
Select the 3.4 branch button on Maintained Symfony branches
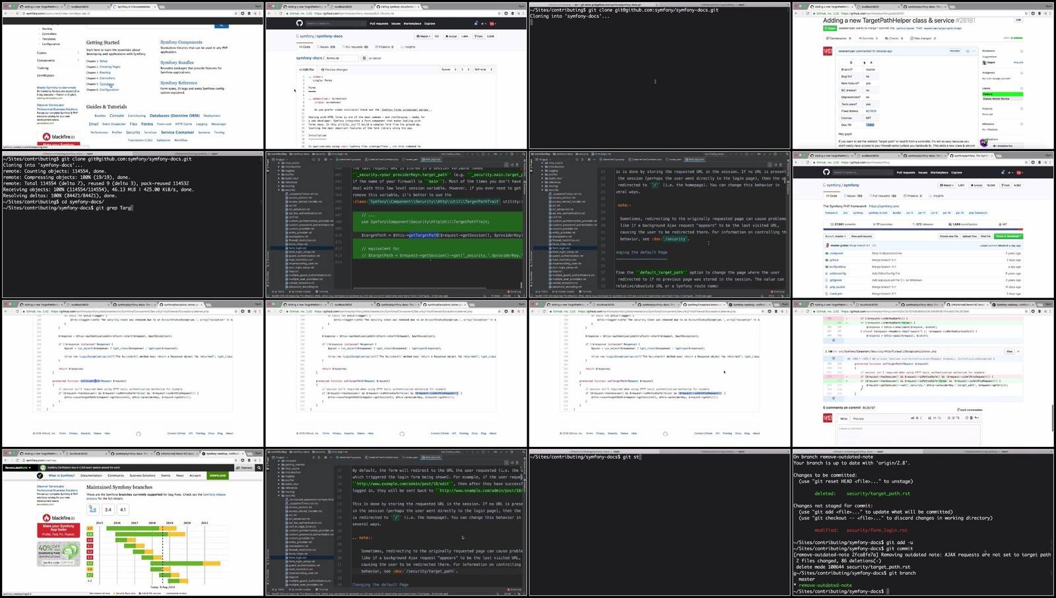[x=108, y=510]
